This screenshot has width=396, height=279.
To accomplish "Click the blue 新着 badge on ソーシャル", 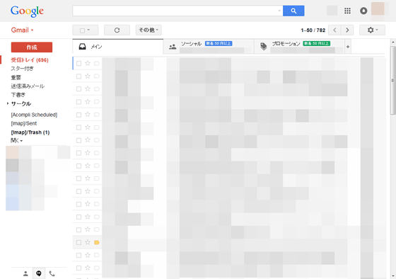I will (219, 43).
